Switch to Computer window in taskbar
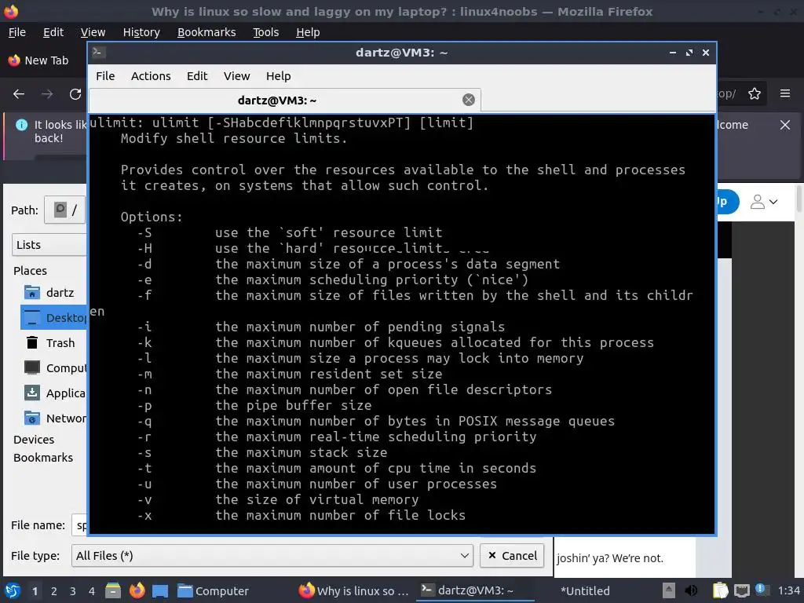Viewport: 804px width, 603px height. coord(213,591)
